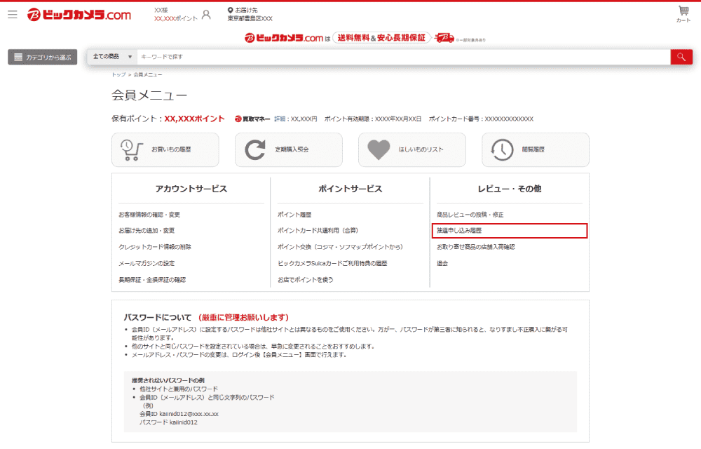Click the BicCamera.com logo
Screen dimensions: 701x449
(79, 15)
